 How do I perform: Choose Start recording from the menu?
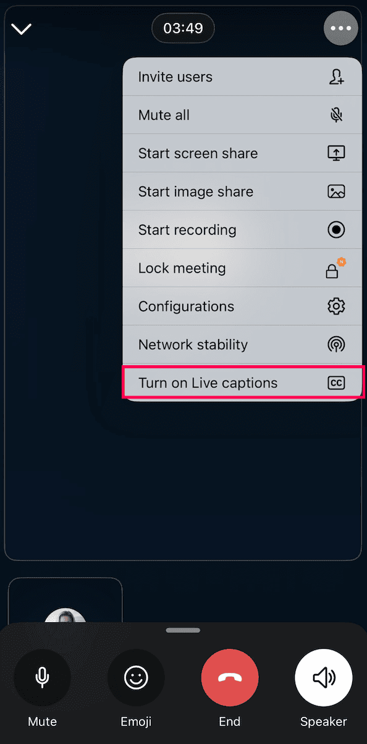pos(242,230)
